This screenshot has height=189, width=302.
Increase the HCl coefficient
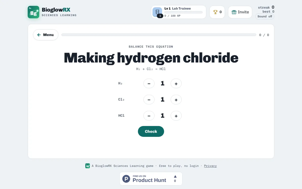click(x=176, y=116)
